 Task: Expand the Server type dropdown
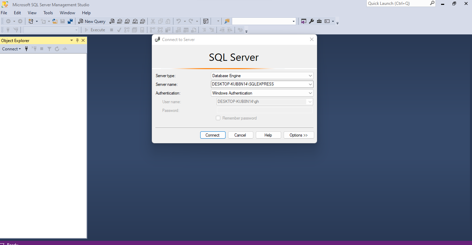coord(310,76)
